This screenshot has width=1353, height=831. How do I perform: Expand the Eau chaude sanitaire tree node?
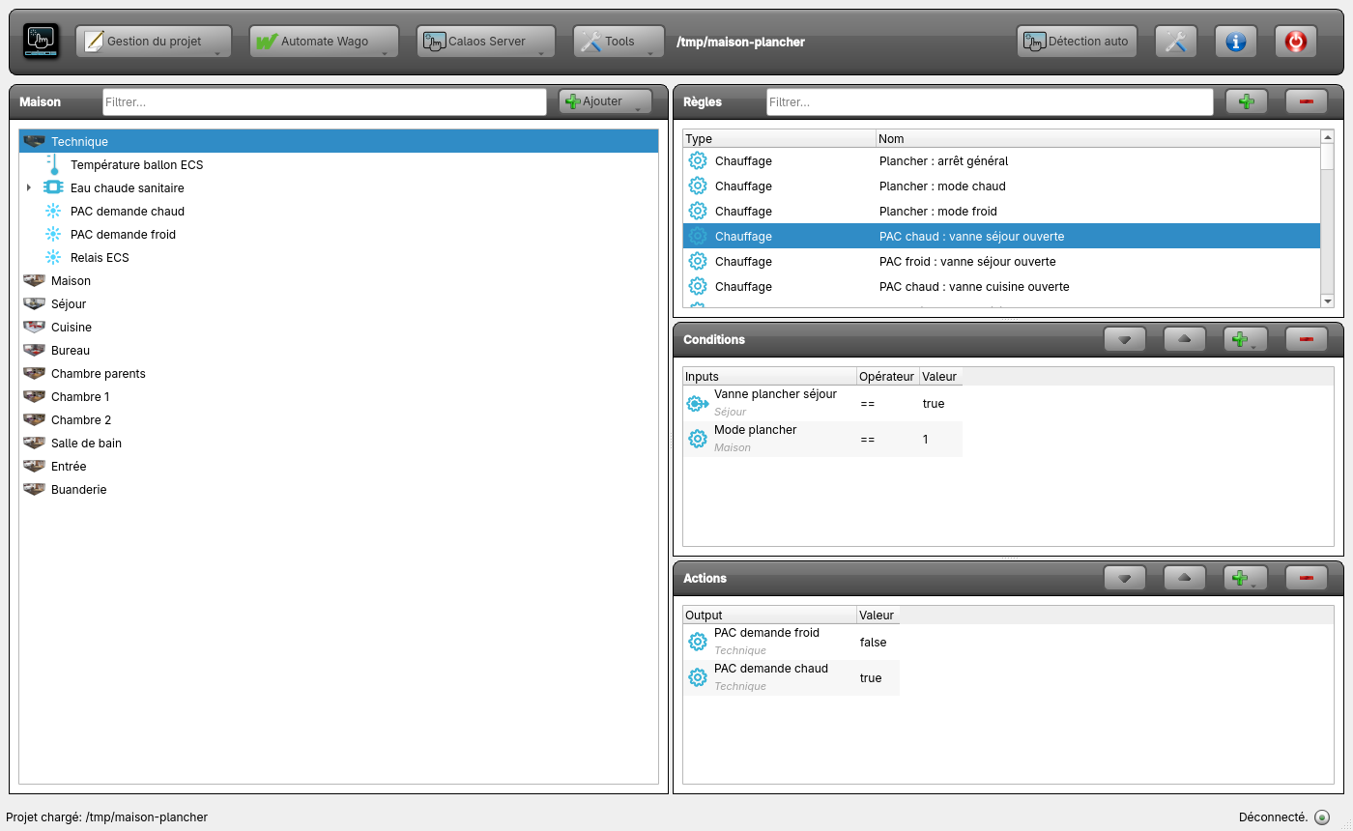tap(29, 187)
